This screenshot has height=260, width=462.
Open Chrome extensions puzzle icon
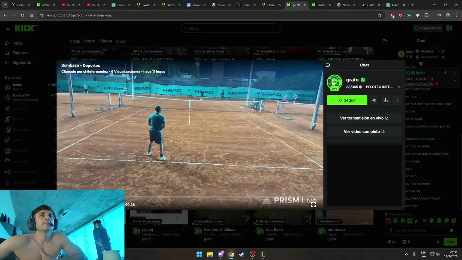426,15
